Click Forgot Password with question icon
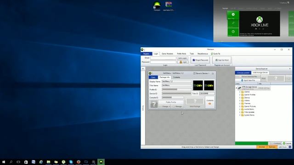Viewport: 294px width, 165px height. coord(200,60)
